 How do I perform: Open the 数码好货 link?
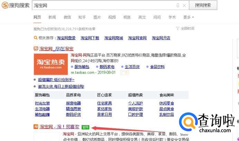(x=74, y=114)
